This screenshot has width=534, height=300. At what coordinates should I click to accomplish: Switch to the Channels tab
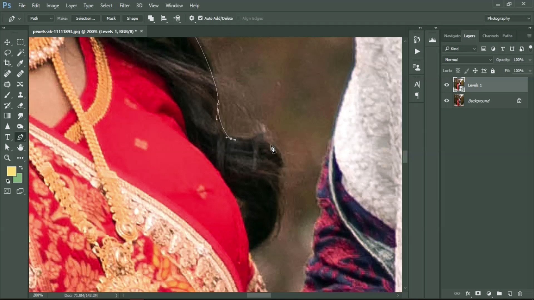pyautogui.click(x=490, y=36)
